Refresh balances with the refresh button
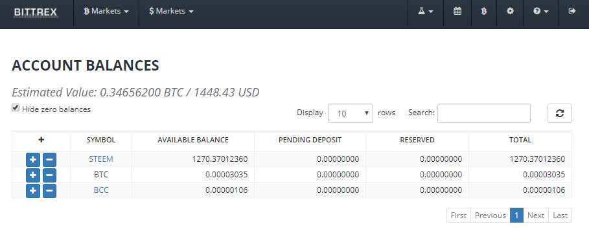This screenshot has width=589, height=233. point(560,113)
